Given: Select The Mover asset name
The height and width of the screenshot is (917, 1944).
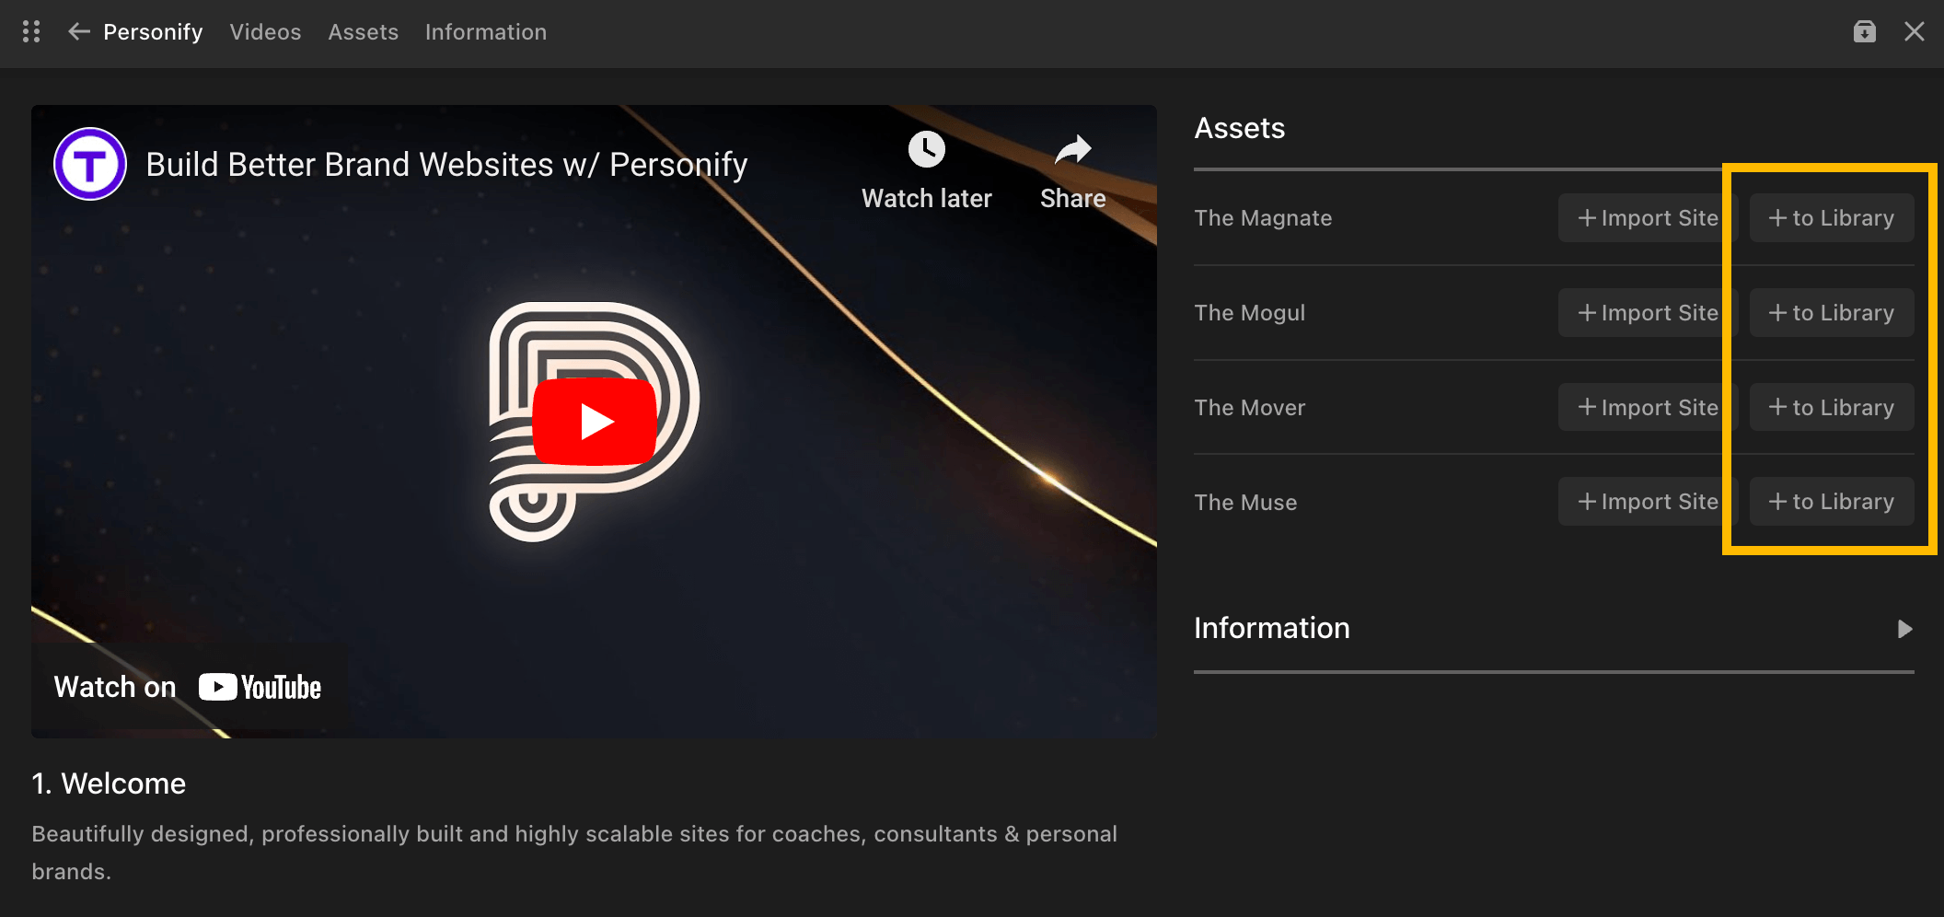Looking at the screenshot, I should pyautogui.click(x=1250, y=407).
